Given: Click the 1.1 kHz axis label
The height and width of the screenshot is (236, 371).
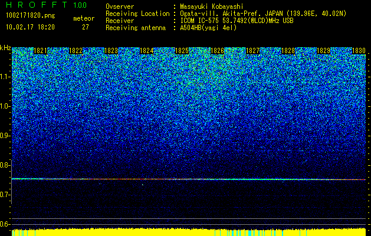Looking at the screenshot, I should [5, 77].
